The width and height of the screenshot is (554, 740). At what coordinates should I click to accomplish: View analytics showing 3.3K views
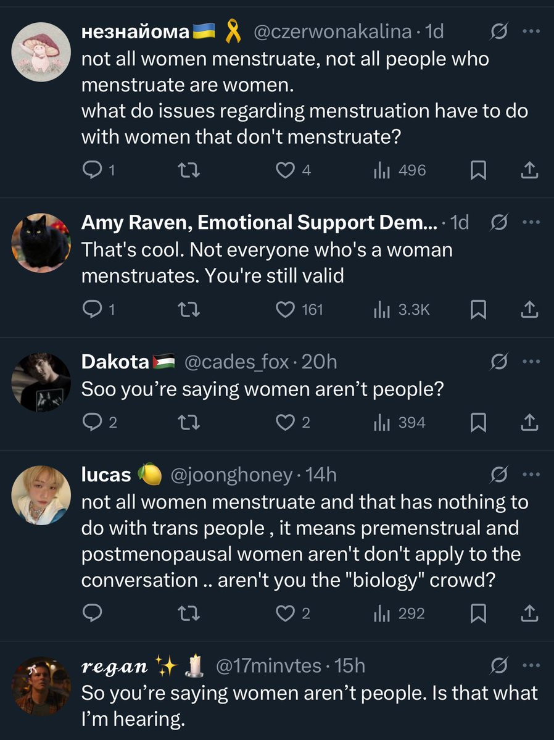click(402, 310)
